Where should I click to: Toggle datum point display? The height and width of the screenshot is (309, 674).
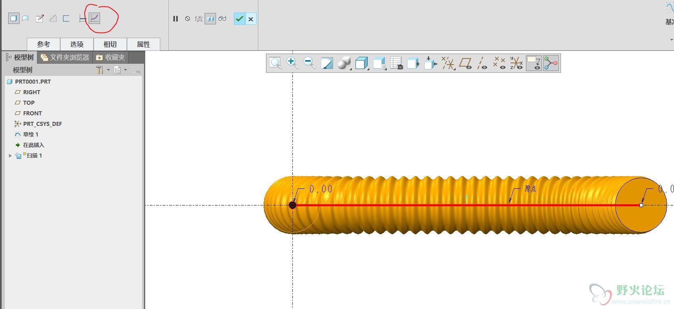click(500, 63)
